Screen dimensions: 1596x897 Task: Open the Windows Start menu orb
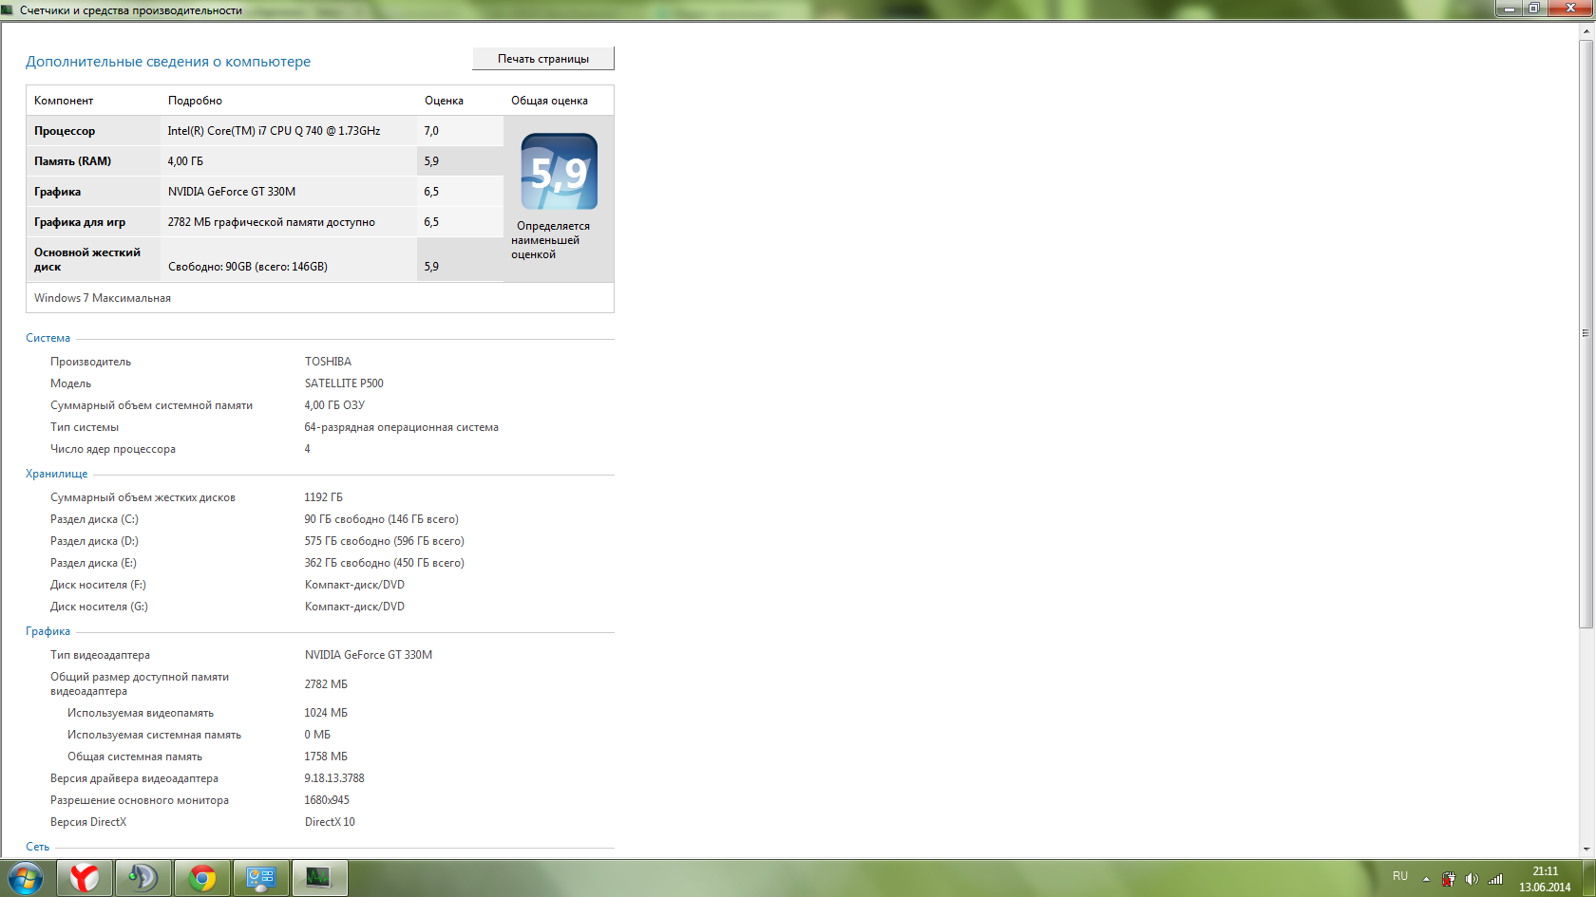26,878
